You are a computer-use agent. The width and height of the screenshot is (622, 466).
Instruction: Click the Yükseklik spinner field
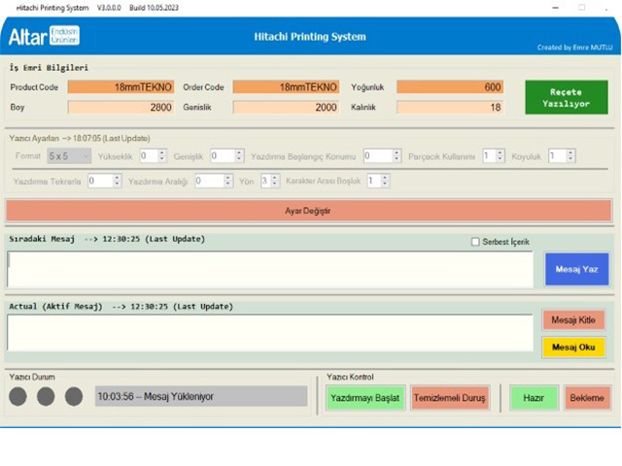coord(154,156)
